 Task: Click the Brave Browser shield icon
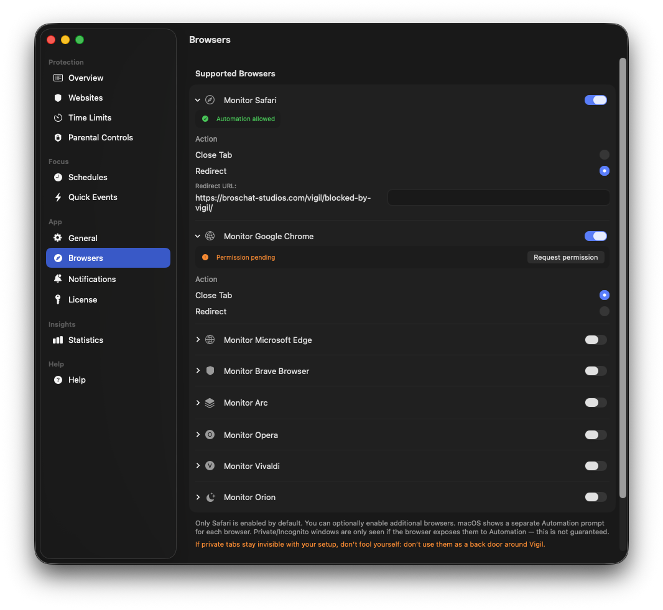[210, 370]
